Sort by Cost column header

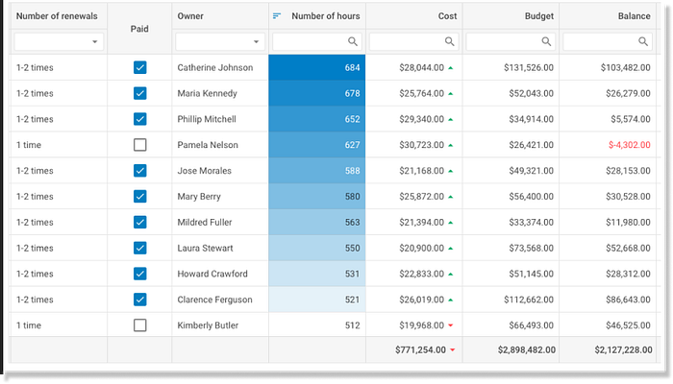pos(413,16)
